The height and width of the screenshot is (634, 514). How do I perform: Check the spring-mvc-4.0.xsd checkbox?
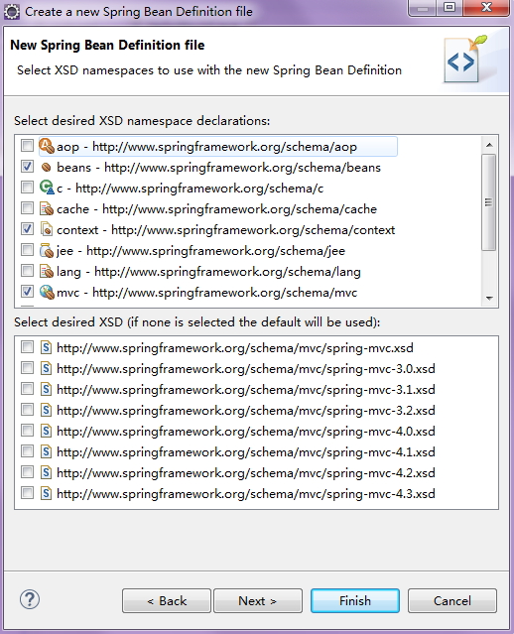[27, 430]
